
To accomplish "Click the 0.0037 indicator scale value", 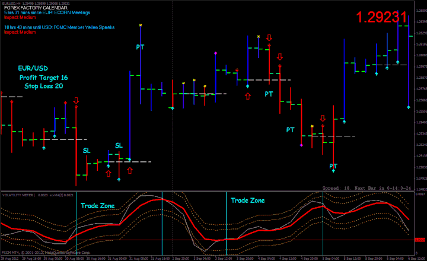I will coord(420,194).
